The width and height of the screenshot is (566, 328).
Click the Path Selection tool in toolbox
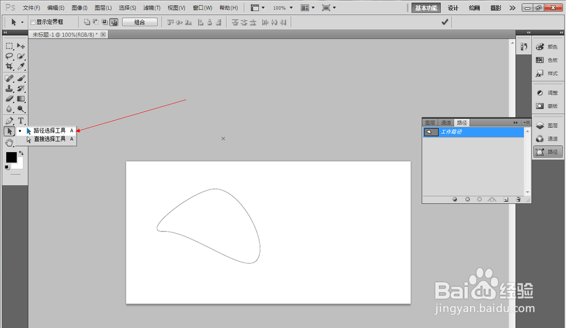coord(10,131)
